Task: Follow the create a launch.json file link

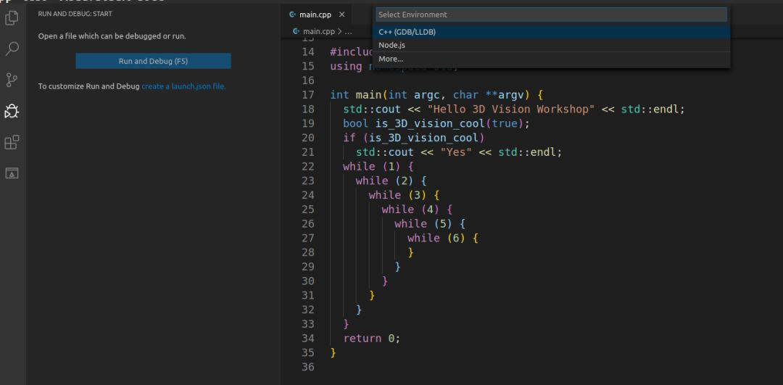Action: pyautogui.click(x=183, y=86)
